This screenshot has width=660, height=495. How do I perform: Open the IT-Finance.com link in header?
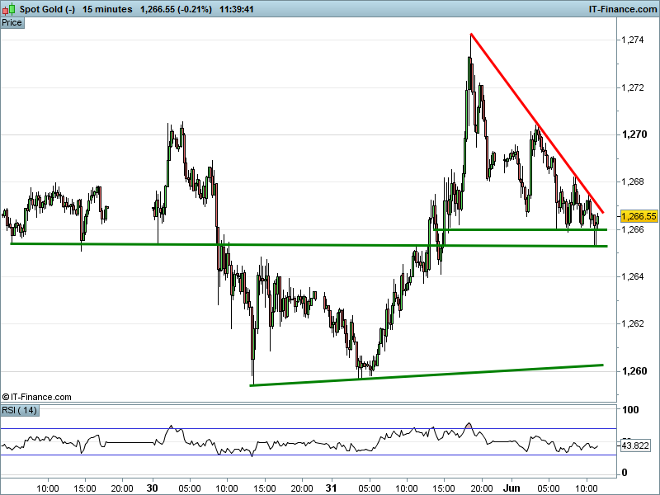tap(623, 9)
